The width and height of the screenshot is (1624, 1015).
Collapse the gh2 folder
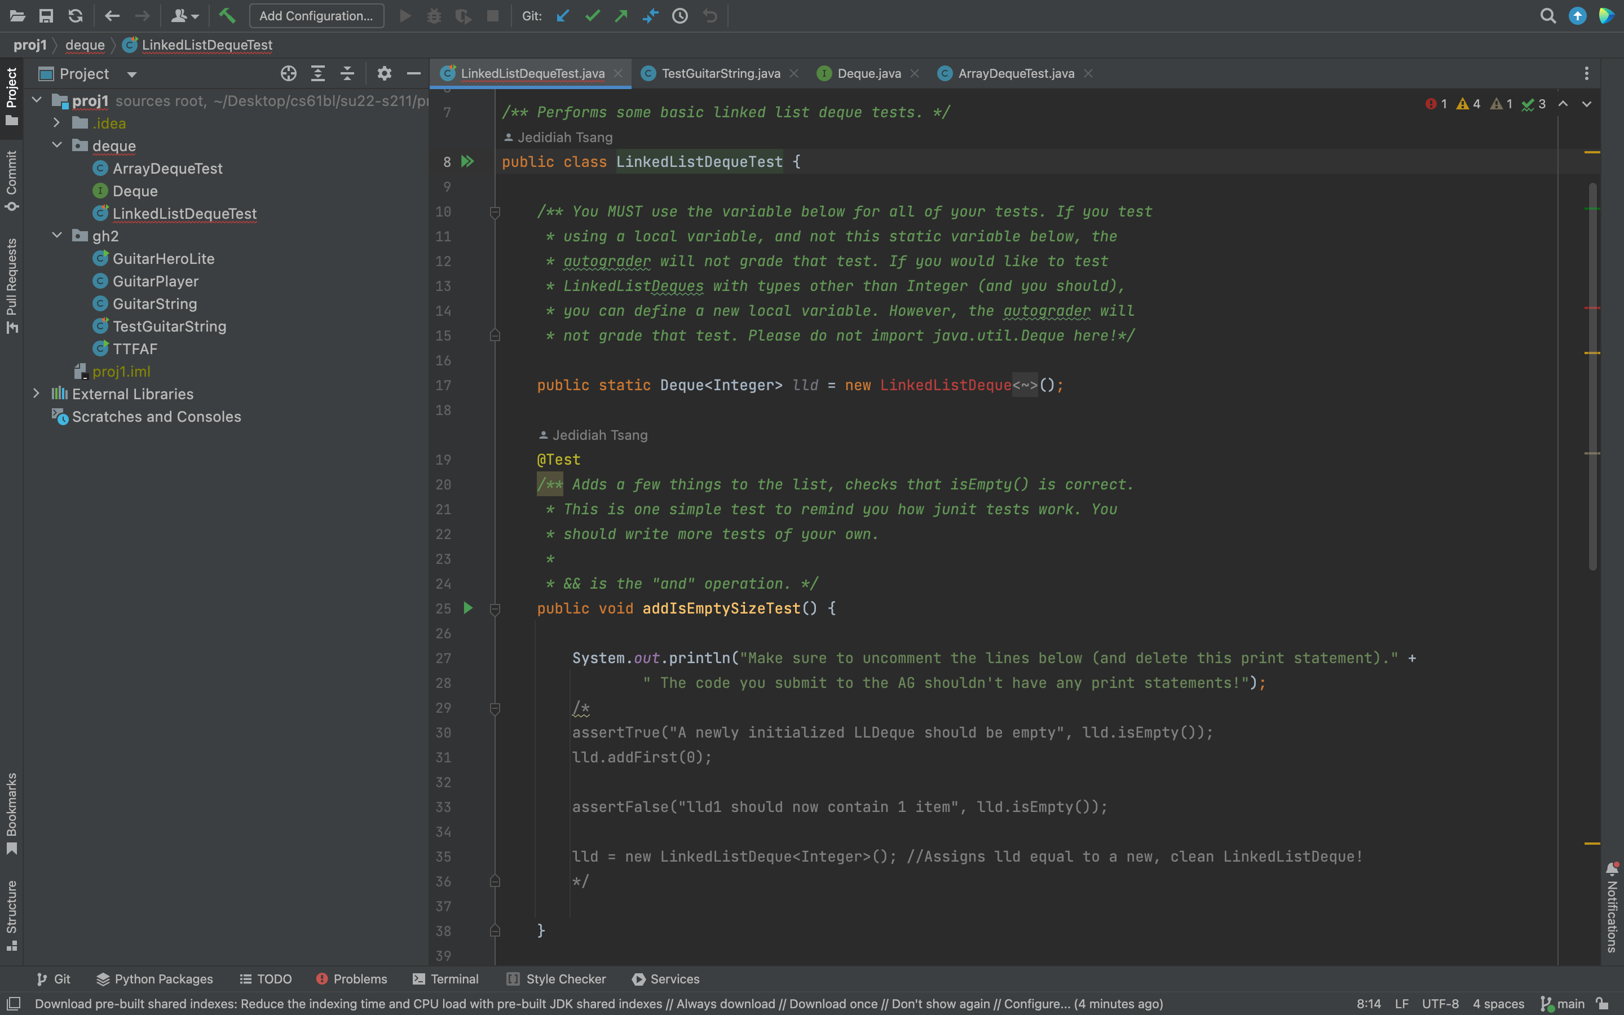(x=57, y=236)
